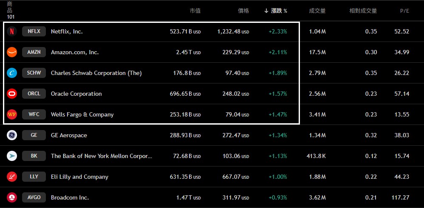Click the Bank of New York Mellon logo
Screen dimensions: 424x208
pos(12,156)
